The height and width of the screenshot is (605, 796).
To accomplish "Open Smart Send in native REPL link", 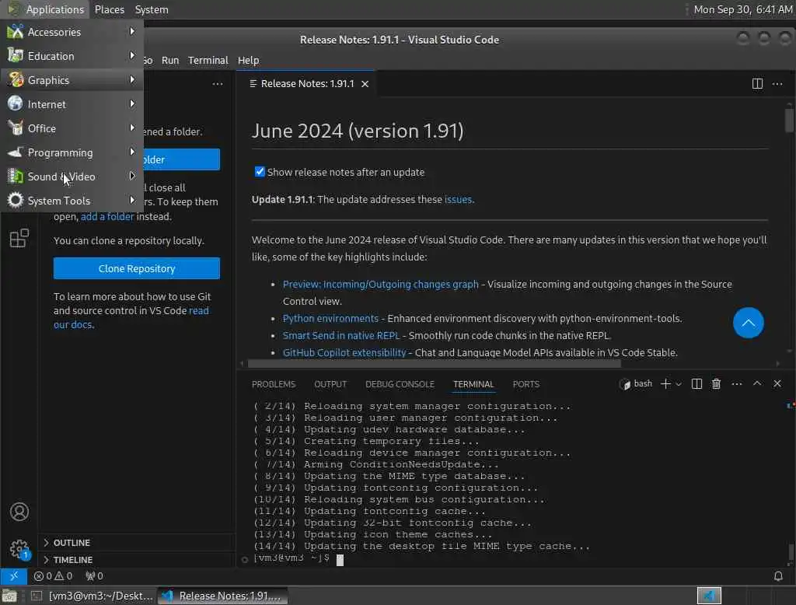I will (341, 335).
